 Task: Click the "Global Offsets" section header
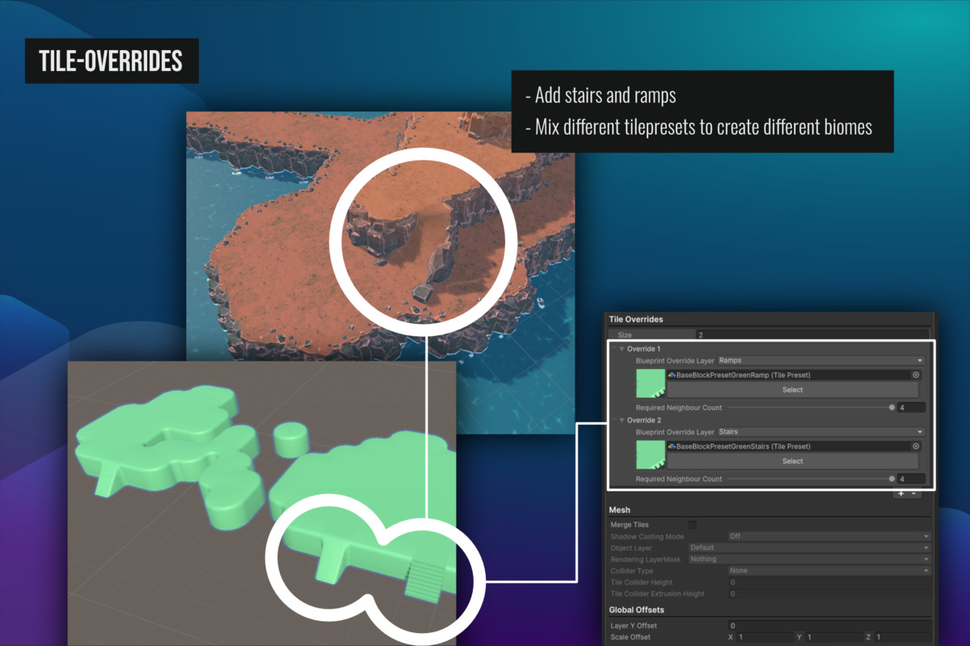pos(639,610)
